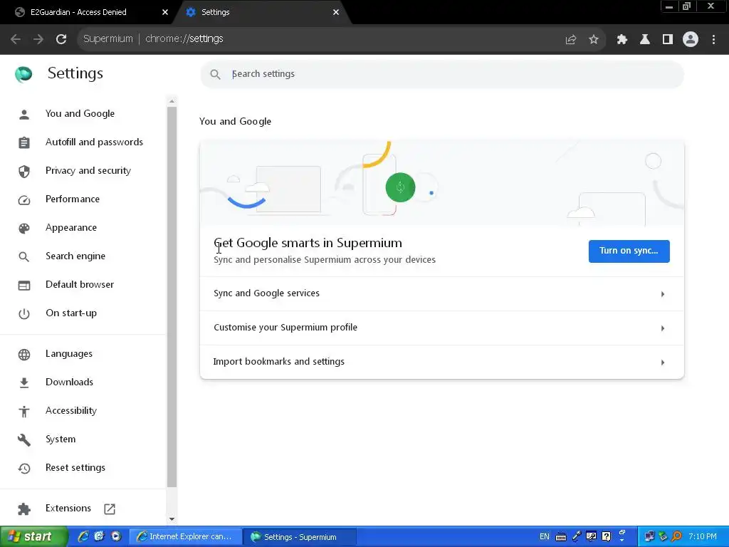This screenshot has height=547, width=729.
Task: Open the Extensions puzzle icon in toolbar
Action: [x=622, y=39]
